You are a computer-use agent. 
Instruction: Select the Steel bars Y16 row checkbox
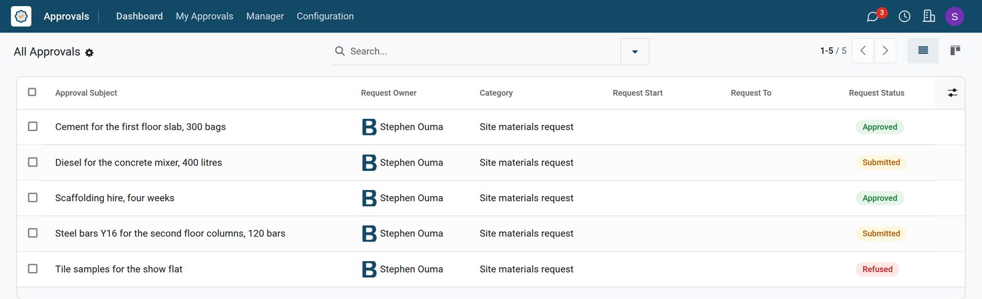[33, 233]
